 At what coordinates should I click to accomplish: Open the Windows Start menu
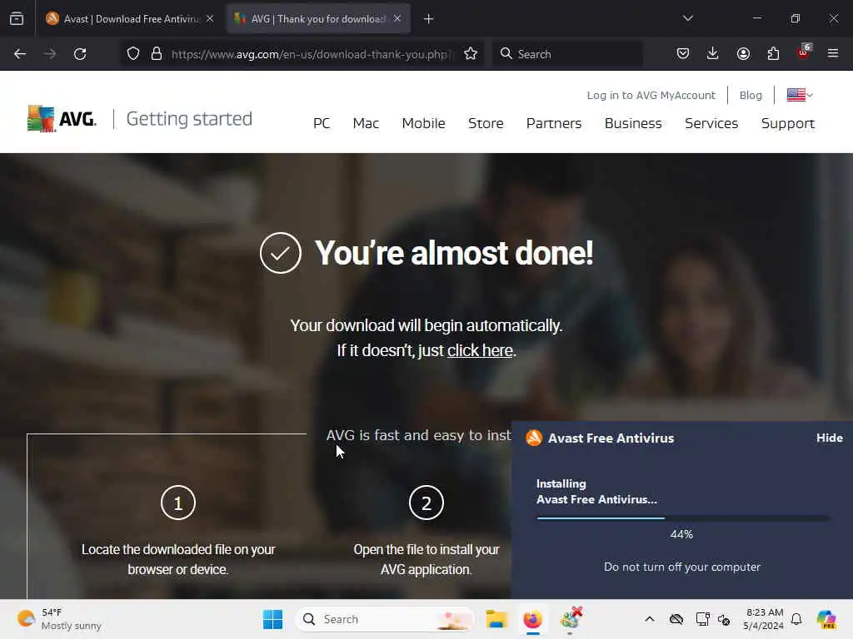click(x=272, y=619)
